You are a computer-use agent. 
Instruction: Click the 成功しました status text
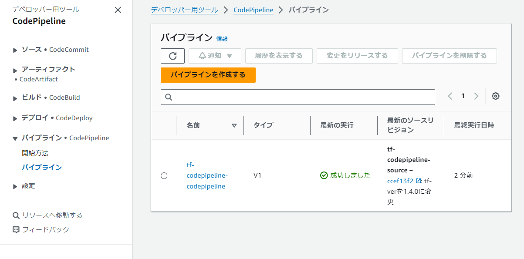[350, 175]
